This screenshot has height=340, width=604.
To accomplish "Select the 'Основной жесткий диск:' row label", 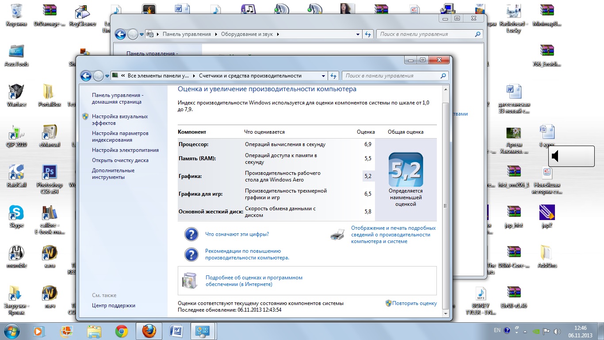I will click(x=211, y=212).
